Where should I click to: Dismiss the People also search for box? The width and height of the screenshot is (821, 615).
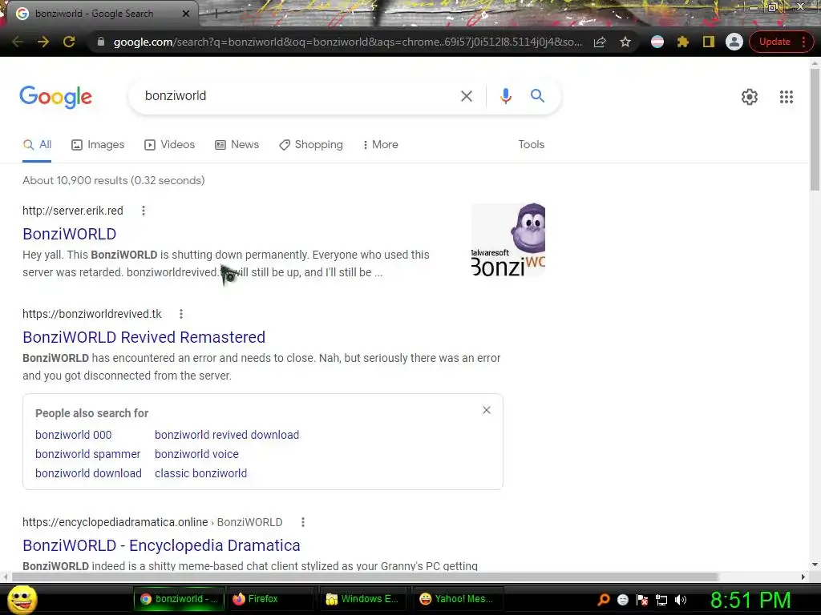point(487,411)
